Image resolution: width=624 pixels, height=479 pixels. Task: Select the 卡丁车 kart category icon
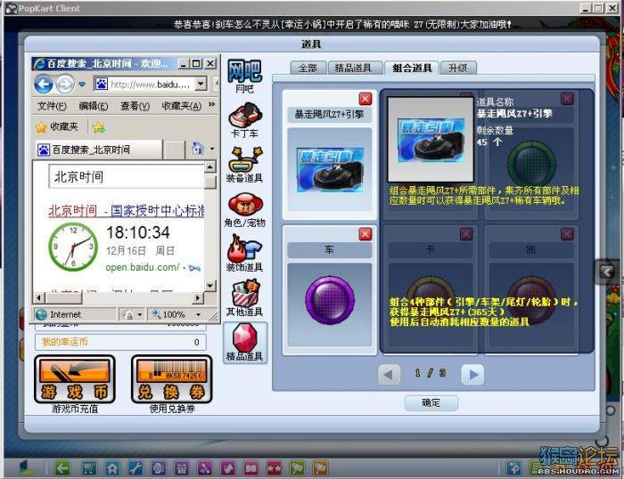coord(244,120)
